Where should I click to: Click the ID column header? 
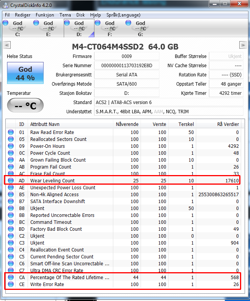pyautogui.click(x=22, y=124)
